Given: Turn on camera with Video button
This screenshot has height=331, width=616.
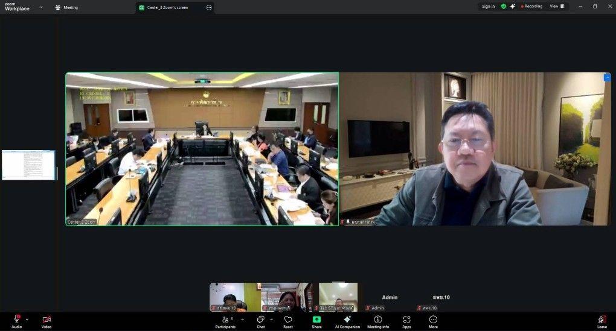Looking at the screenshot, I should [x=47, y=320].
